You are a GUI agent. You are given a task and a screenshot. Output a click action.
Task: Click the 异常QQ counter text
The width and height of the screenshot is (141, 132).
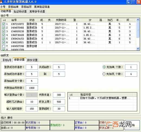pos(81,128)
